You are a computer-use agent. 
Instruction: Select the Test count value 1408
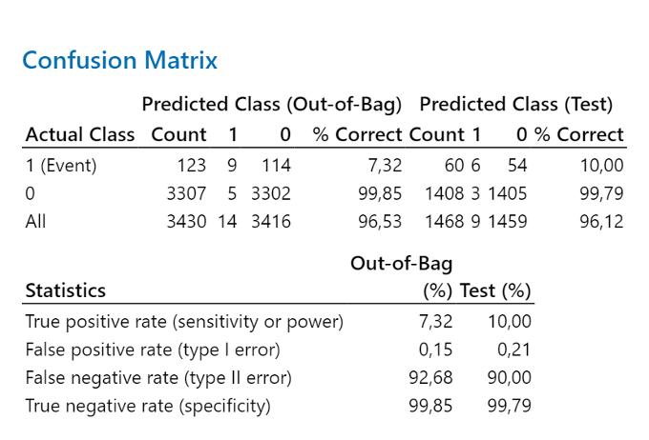[x=445, y=193]
